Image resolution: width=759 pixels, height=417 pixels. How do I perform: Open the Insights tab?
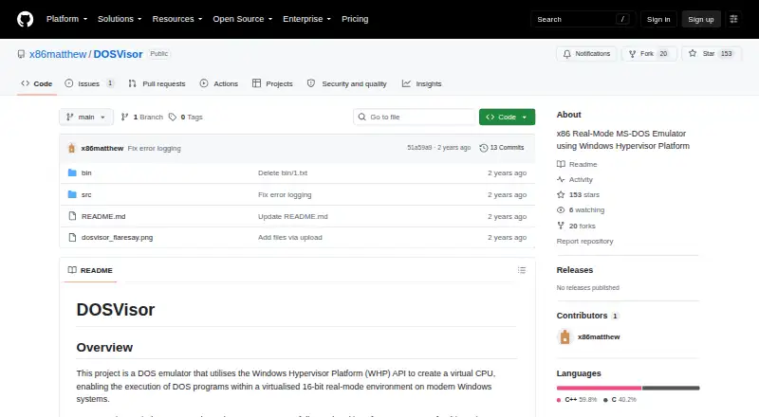421,83
